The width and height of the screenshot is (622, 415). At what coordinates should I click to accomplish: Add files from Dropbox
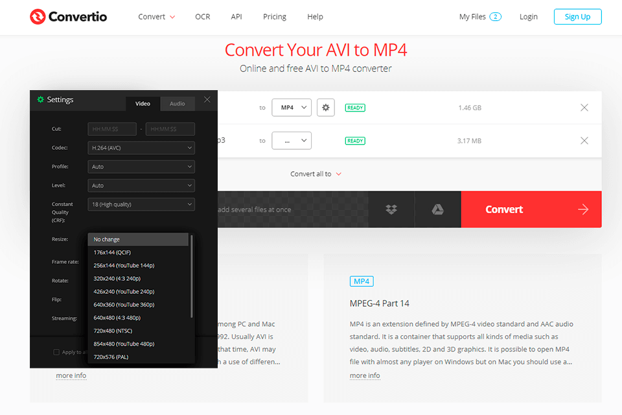point(391,209)
